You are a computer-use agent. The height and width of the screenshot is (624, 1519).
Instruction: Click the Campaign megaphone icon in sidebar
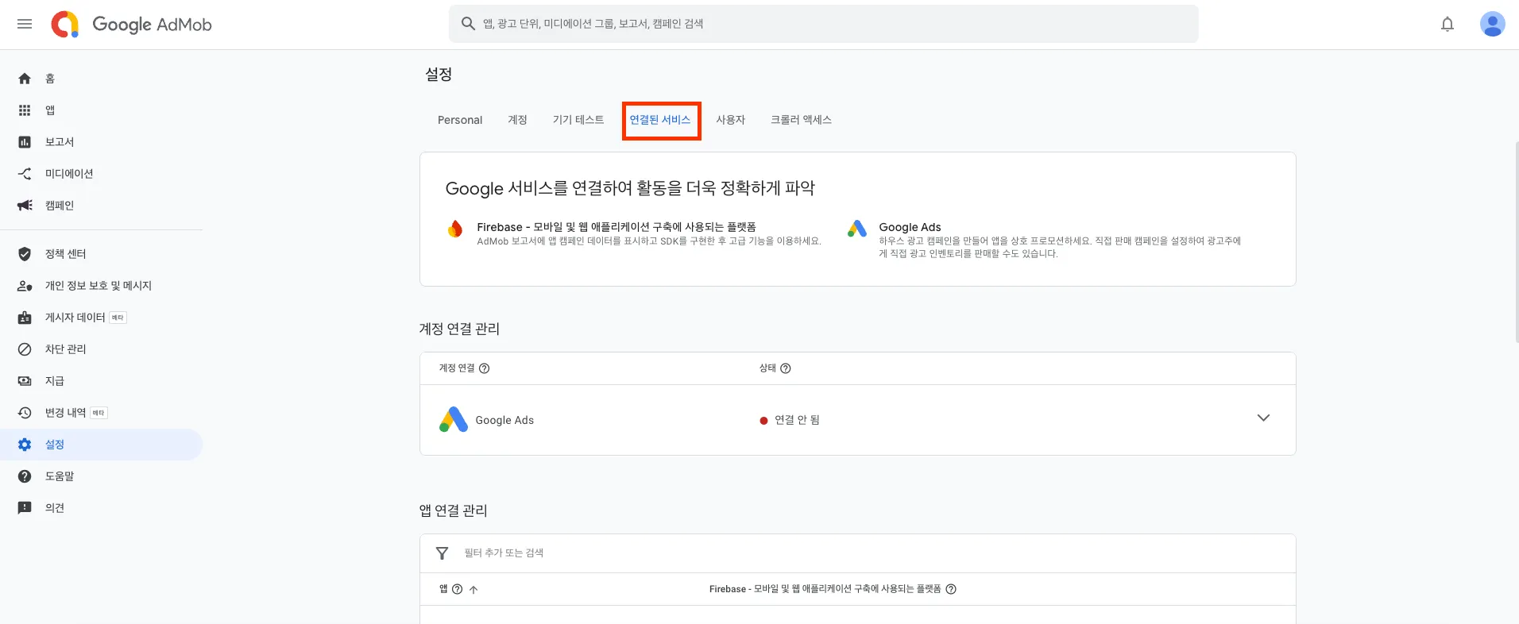click(x=25, y=206)
